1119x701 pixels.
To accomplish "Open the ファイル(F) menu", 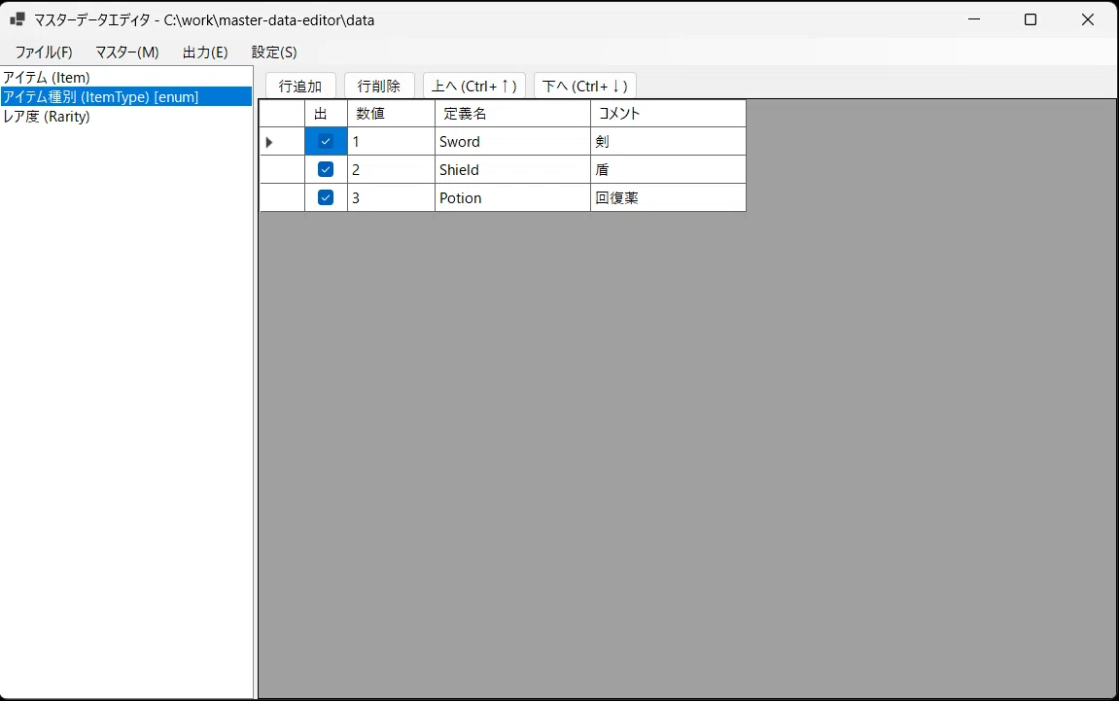I will [x=44, y=53].
